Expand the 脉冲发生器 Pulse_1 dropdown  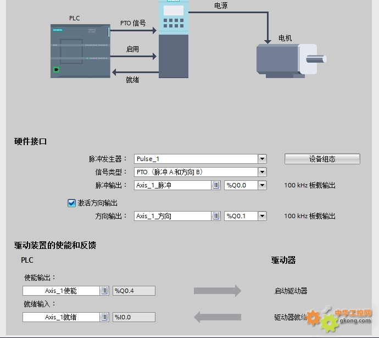[x=262, y=159]
